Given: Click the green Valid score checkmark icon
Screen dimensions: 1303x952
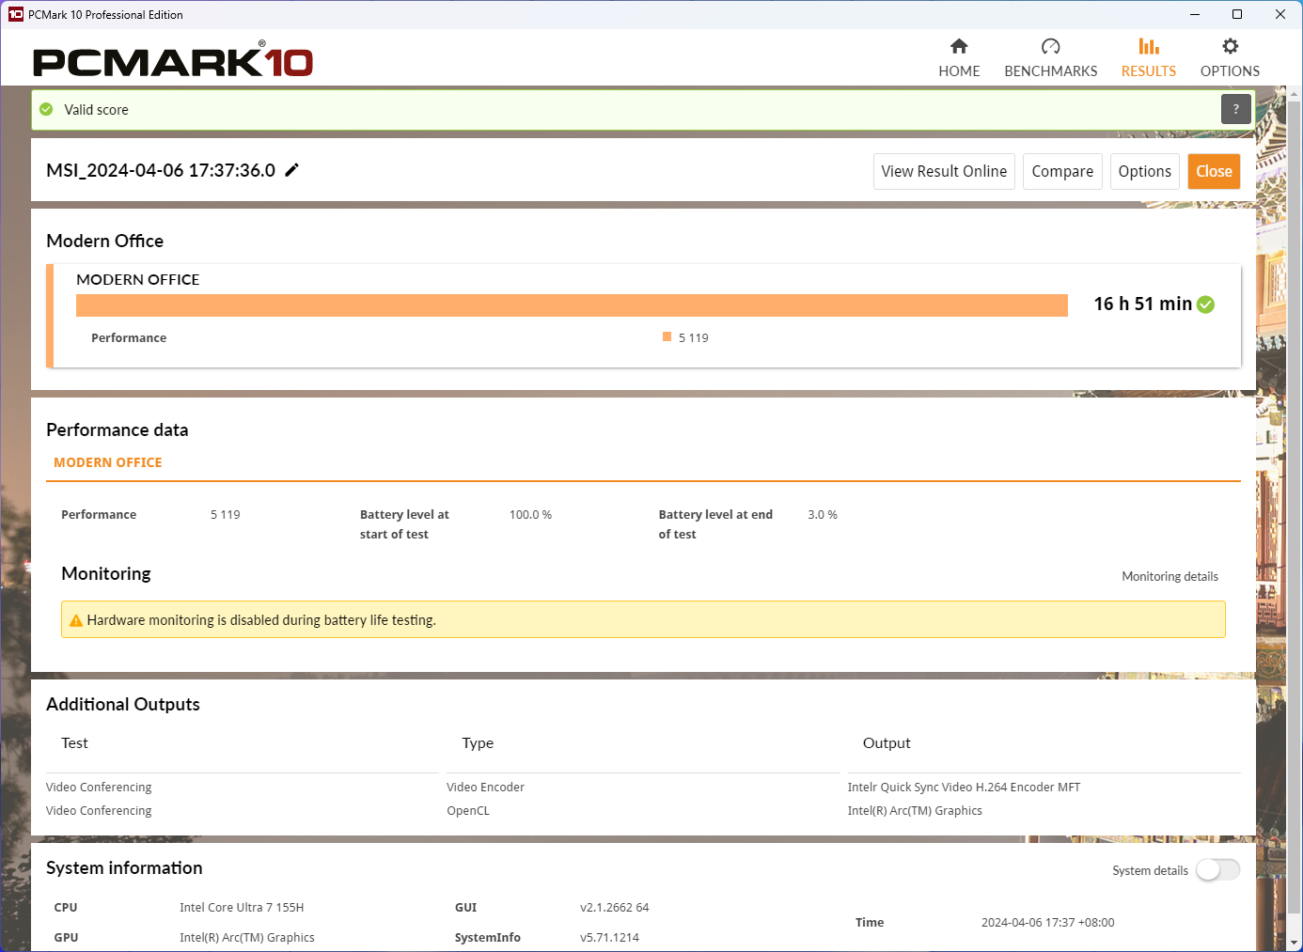Looking at the screenshot, I should coord(46,110).
